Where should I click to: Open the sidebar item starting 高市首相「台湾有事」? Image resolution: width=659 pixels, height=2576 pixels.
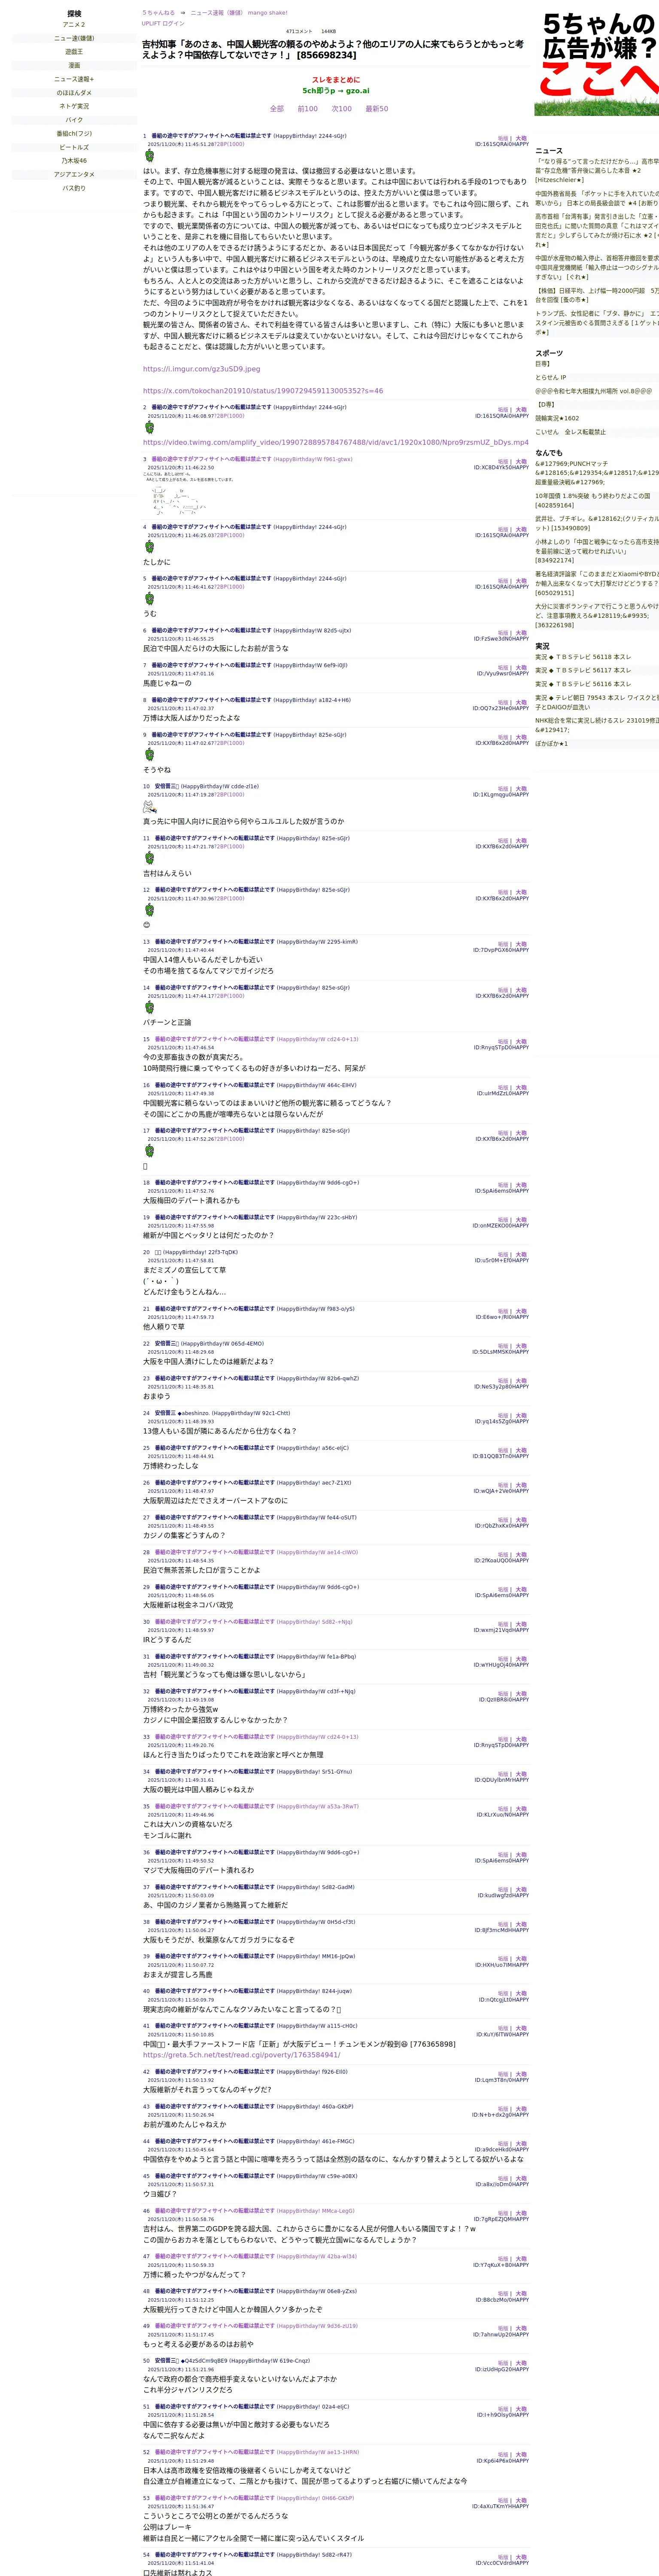pyautogui.click(x=597, y=230)
